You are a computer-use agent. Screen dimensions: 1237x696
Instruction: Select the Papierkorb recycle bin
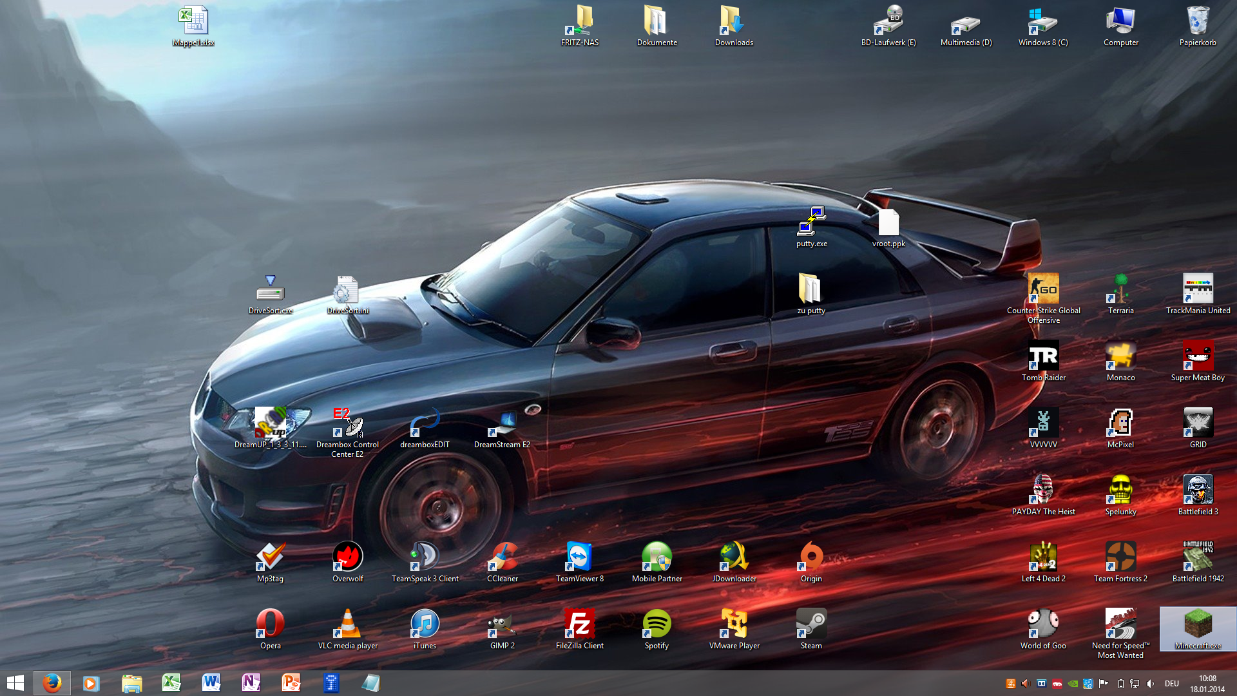[x=1198, y=21]
